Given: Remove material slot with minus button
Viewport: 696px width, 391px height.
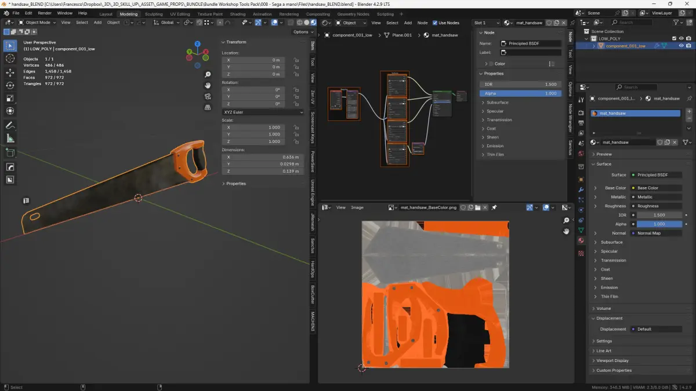Looking at the screenshot, I should (x=689, y=118).
